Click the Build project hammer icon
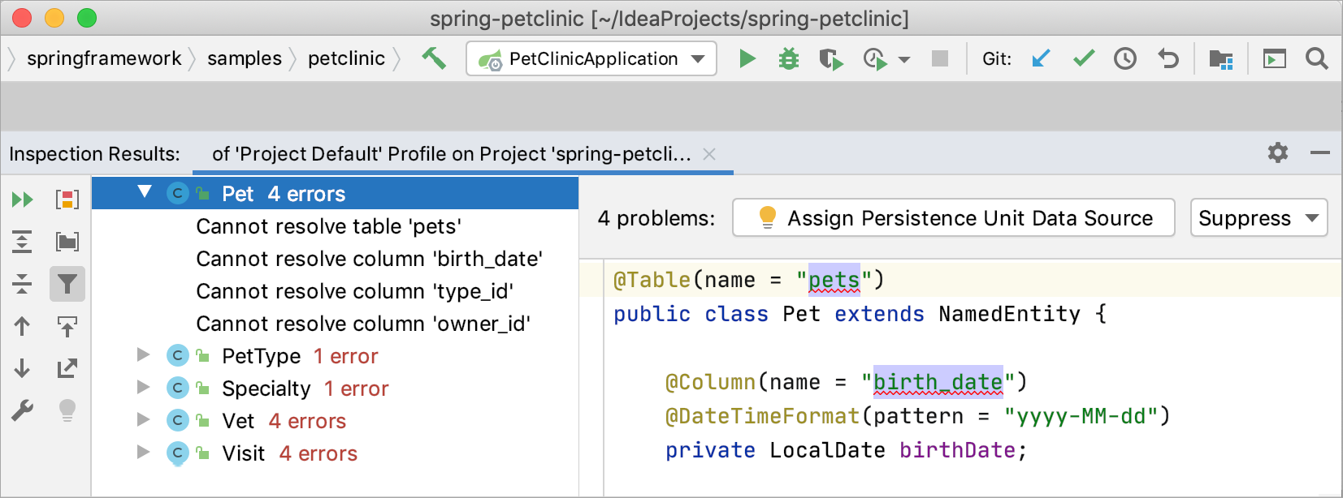The image size is (1343, 498). coord(434,58)
